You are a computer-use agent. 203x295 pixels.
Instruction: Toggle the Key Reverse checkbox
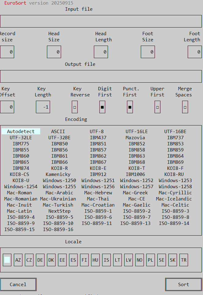tap(75, 107)
